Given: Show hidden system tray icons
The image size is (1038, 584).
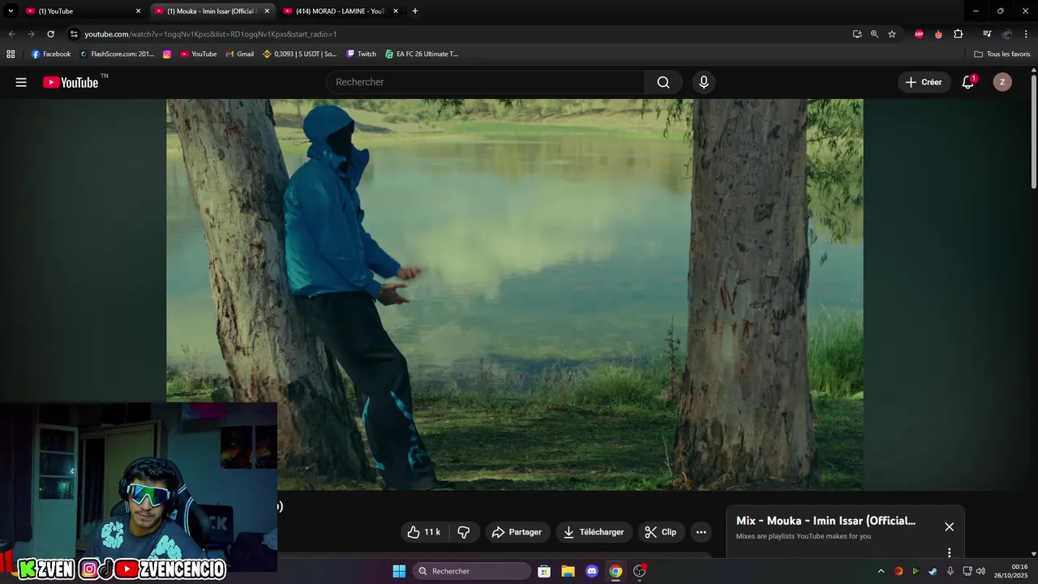Looking at the screenshot, I should (x=881, y=571).
